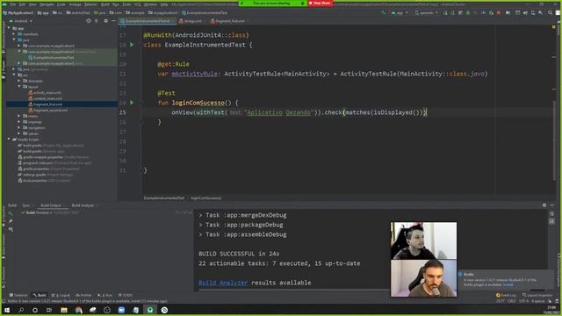Collapse the layout folder in the project tree

[19, 87]
